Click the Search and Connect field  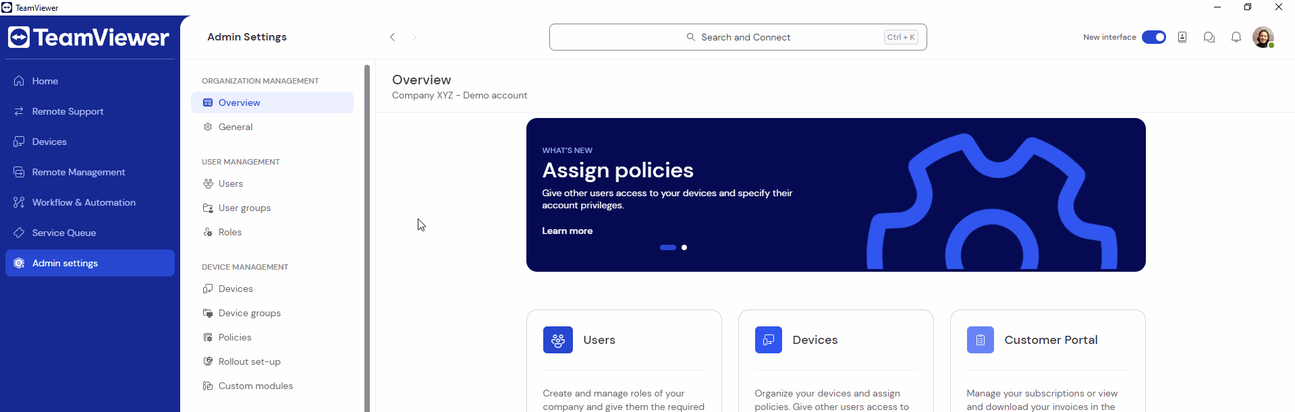(x=738, y=37)
